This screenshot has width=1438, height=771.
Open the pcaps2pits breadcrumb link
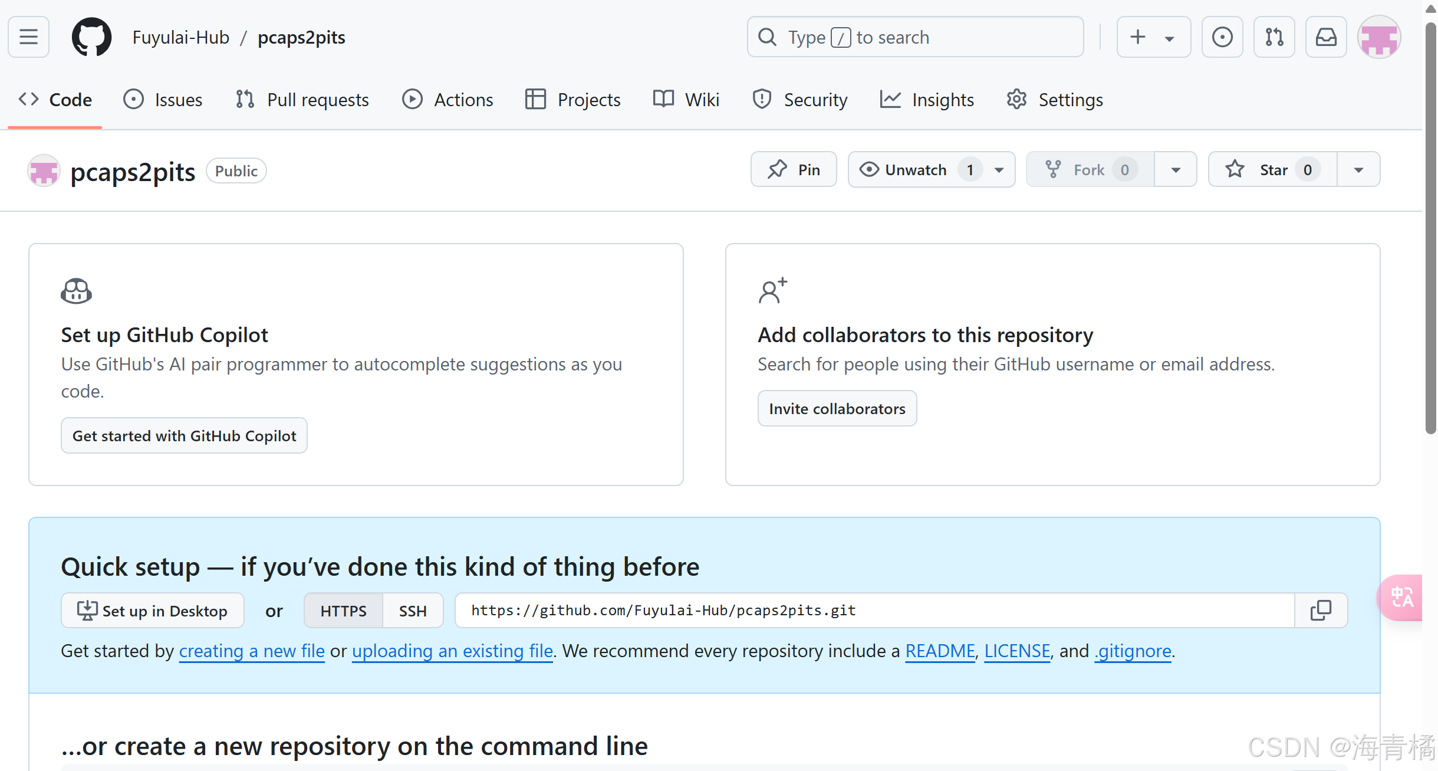pos(301,37)
